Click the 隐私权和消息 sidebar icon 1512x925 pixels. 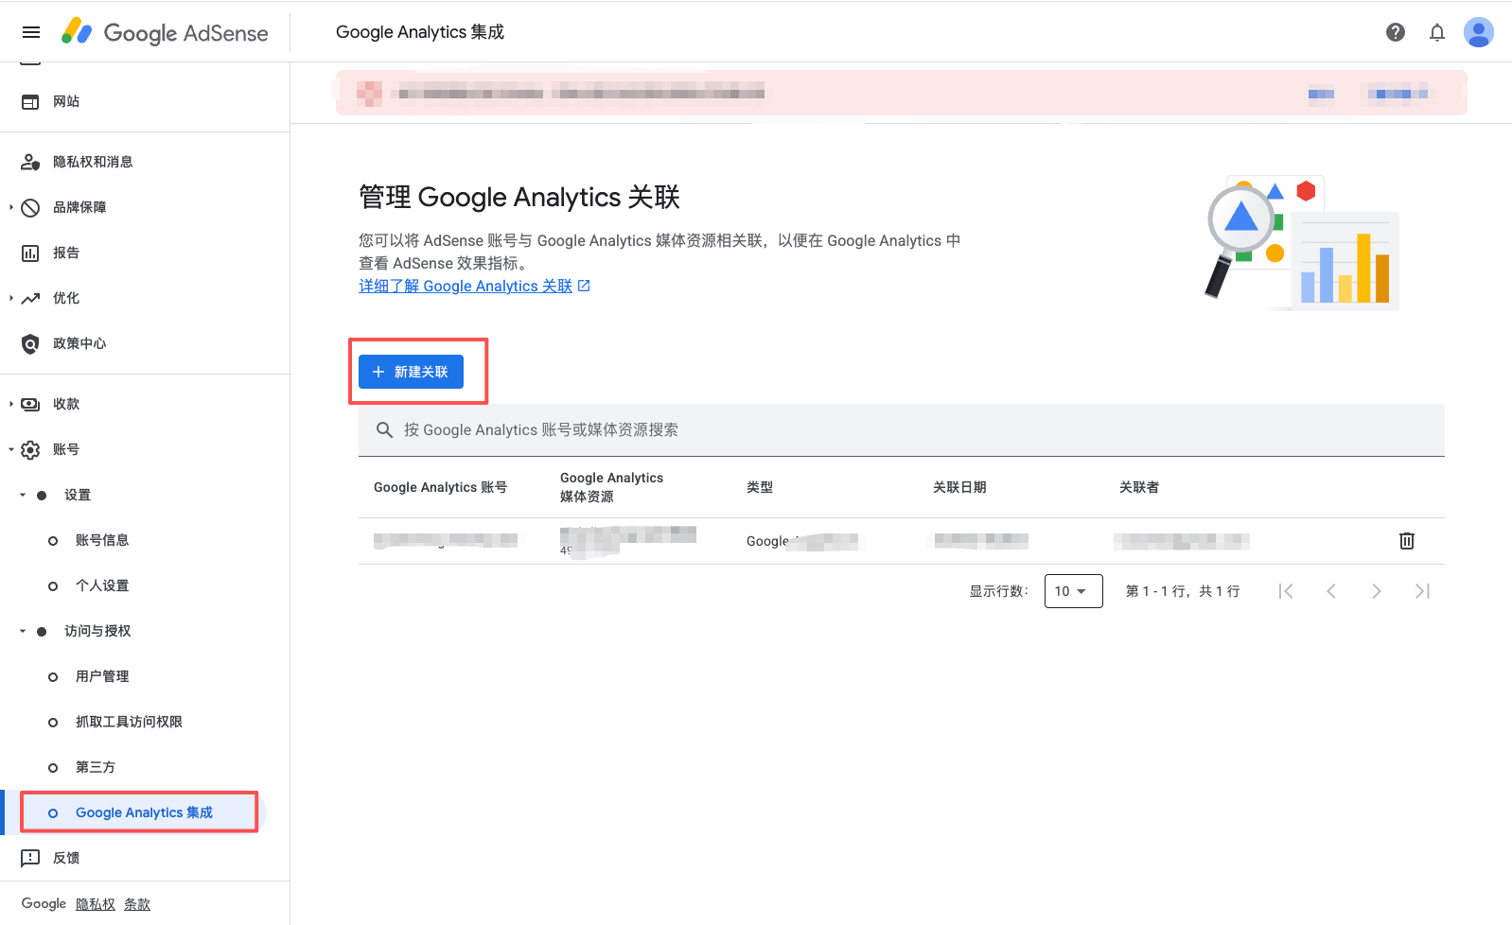(x=30, y=162)
